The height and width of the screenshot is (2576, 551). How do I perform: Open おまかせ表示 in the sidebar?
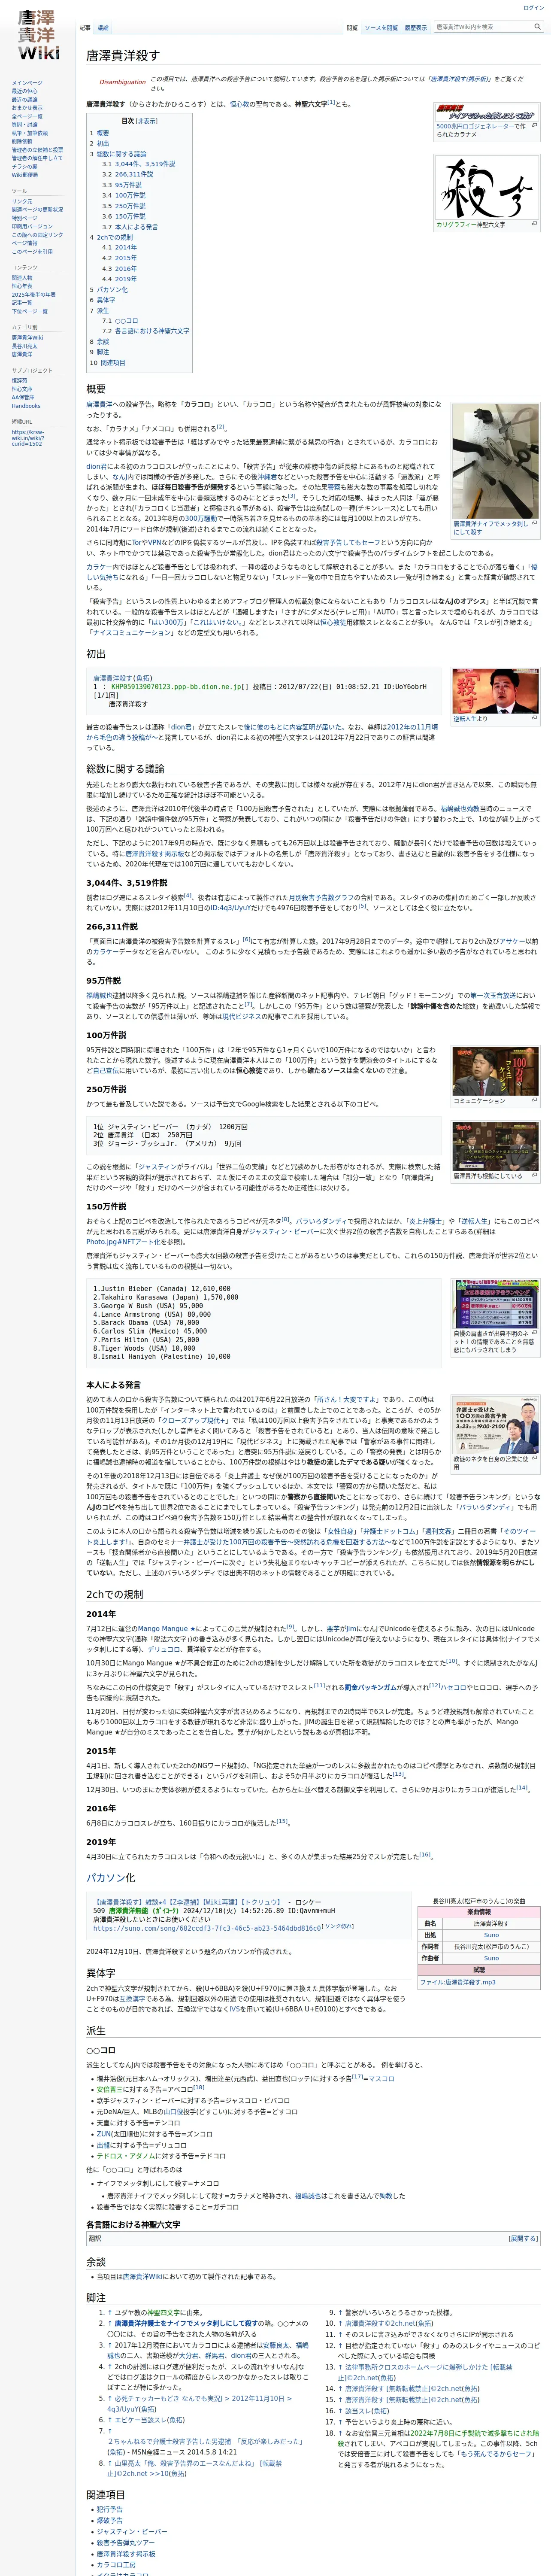tap(27, 108)
